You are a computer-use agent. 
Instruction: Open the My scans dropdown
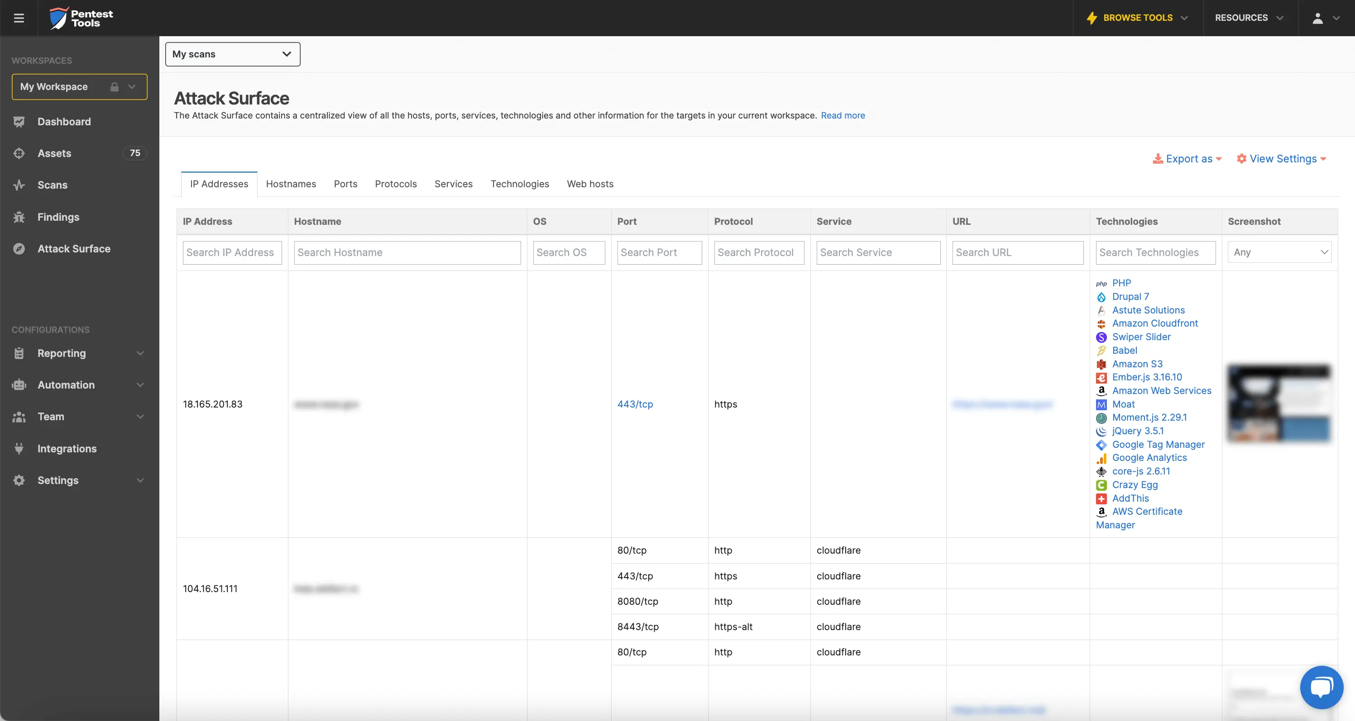point(232,54)
